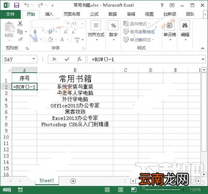This screenshot has height=194, width=208.
Task: Click the Name Box showing DAY
Action: [17, 59]
